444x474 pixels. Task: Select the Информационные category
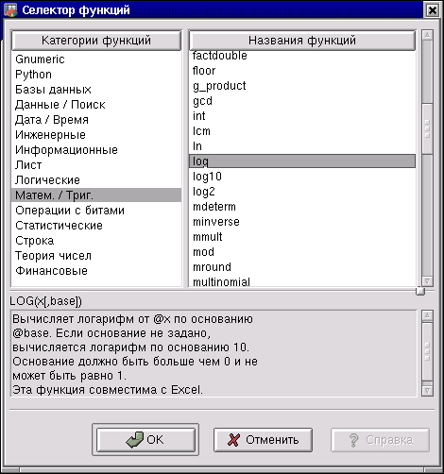tap(96, 150)
